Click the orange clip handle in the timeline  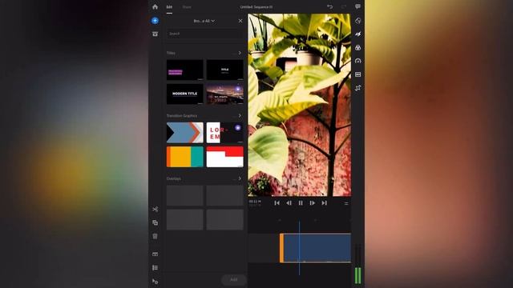[x=281, y=248]
